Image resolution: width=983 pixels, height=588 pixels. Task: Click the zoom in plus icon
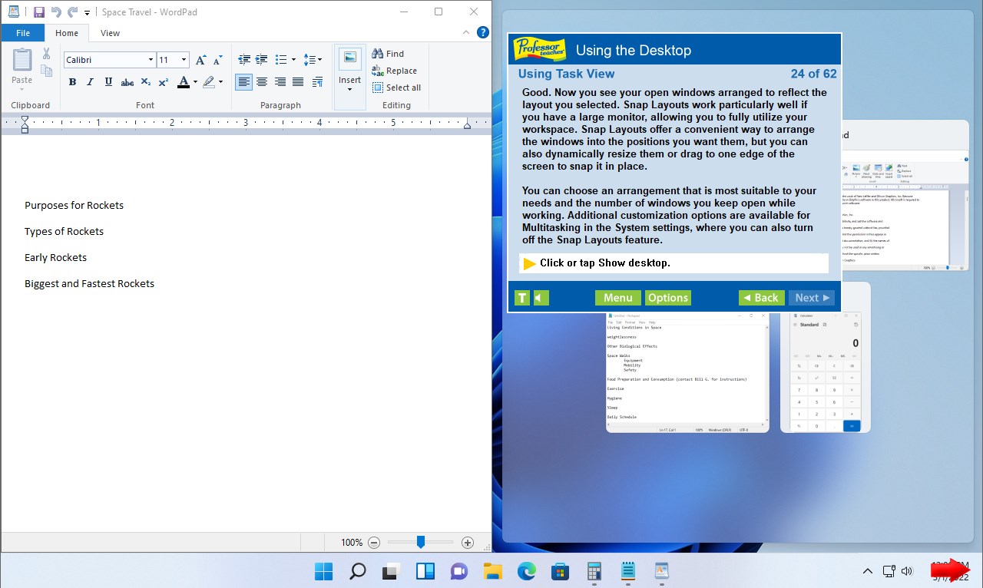pyautogui.click(x=468, y=543)
